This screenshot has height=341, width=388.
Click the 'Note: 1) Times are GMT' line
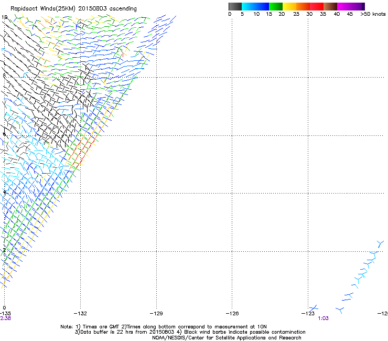click(x=164, y=327)
